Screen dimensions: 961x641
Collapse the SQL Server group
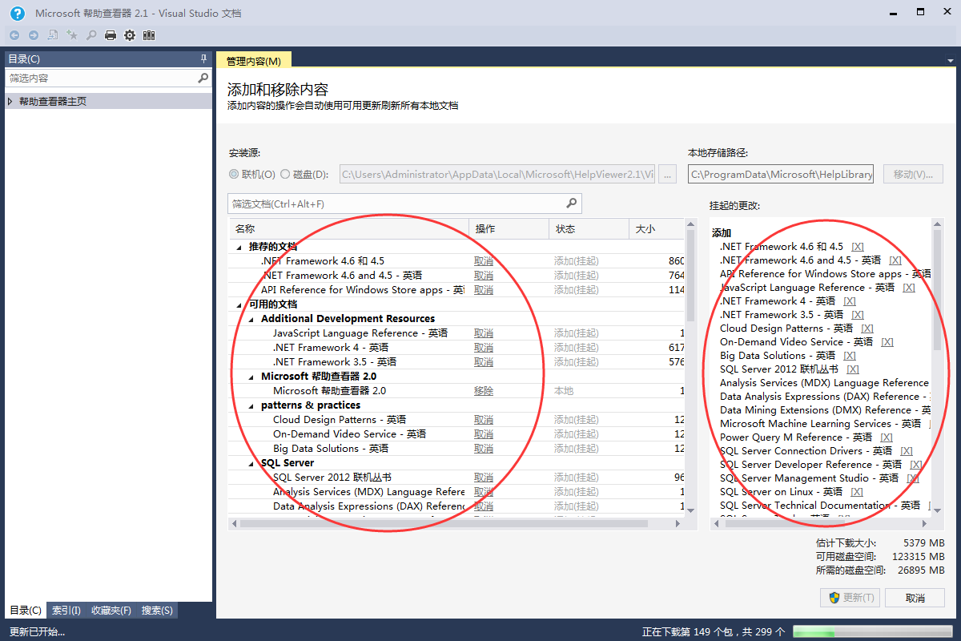coord(251,463)
